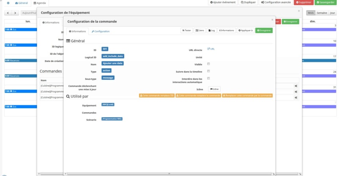The width and height of the screenshot is (339, 176).
Task: Switch calendar to Mois view
Action: [311, 13]
